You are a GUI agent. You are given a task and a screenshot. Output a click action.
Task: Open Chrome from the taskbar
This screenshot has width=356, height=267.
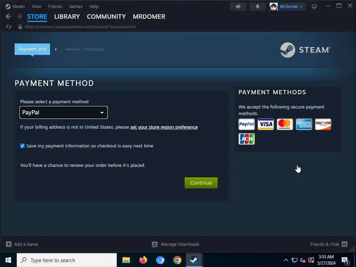click(177, 260)
